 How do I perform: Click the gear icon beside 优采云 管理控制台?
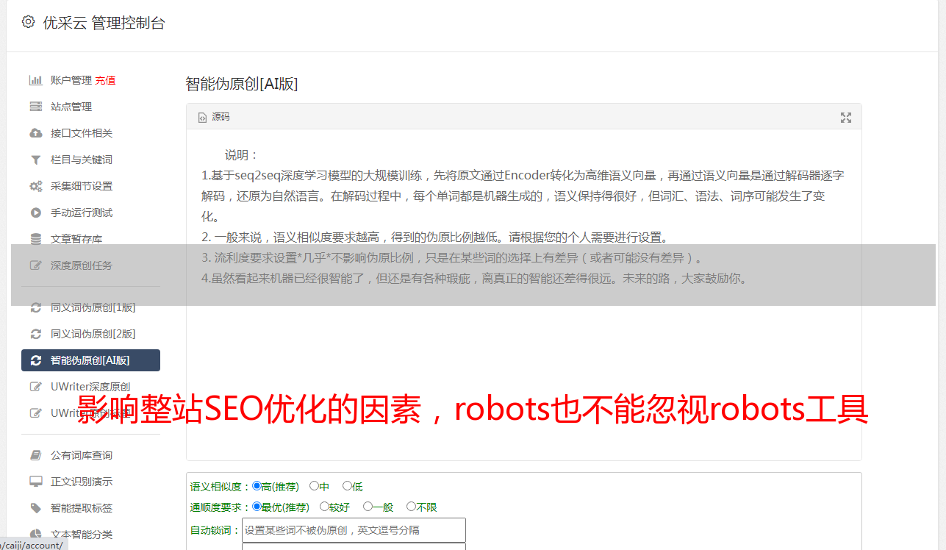pyautogui.click(x=28, y=22)
